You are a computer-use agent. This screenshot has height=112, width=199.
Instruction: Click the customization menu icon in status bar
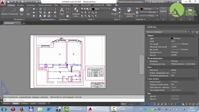click(x=197, y=104)
